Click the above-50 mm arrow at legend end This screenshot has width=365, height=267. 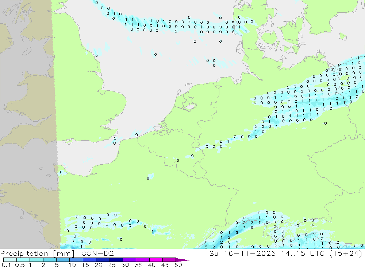pyautogui.click(x=182, y=260)
